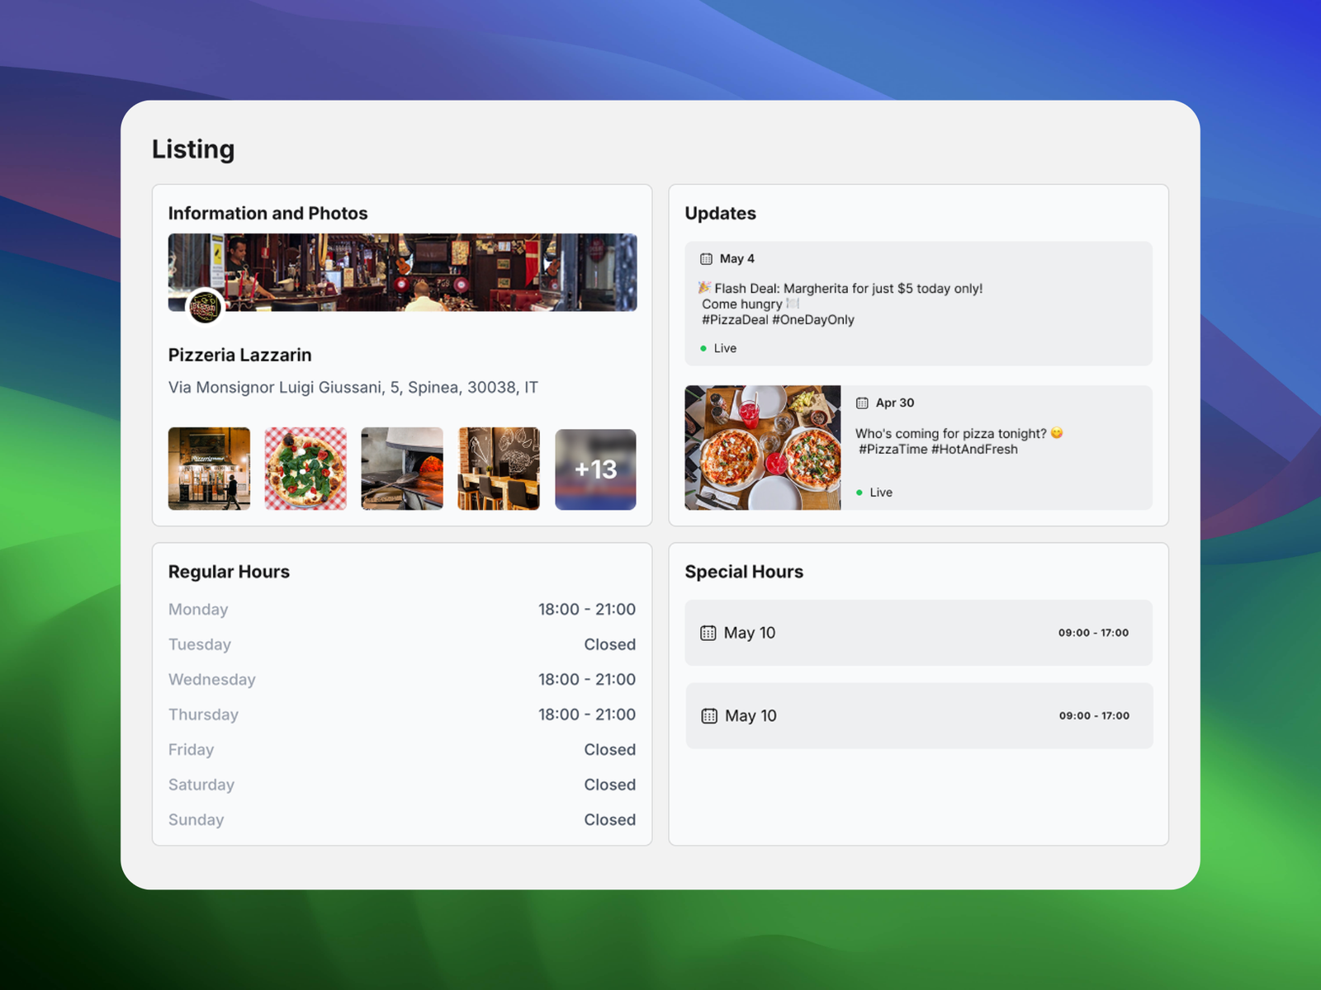Open the May 4 Flash Deal update card

pos(919,304)
